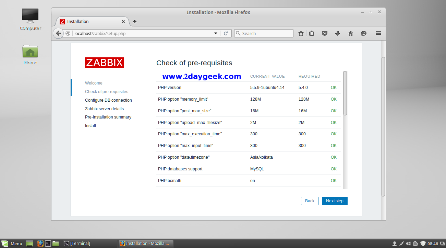Viewport: 446px width, 248px height.
Task: Launch Firefox from the panel launcher
Action: 40,244
